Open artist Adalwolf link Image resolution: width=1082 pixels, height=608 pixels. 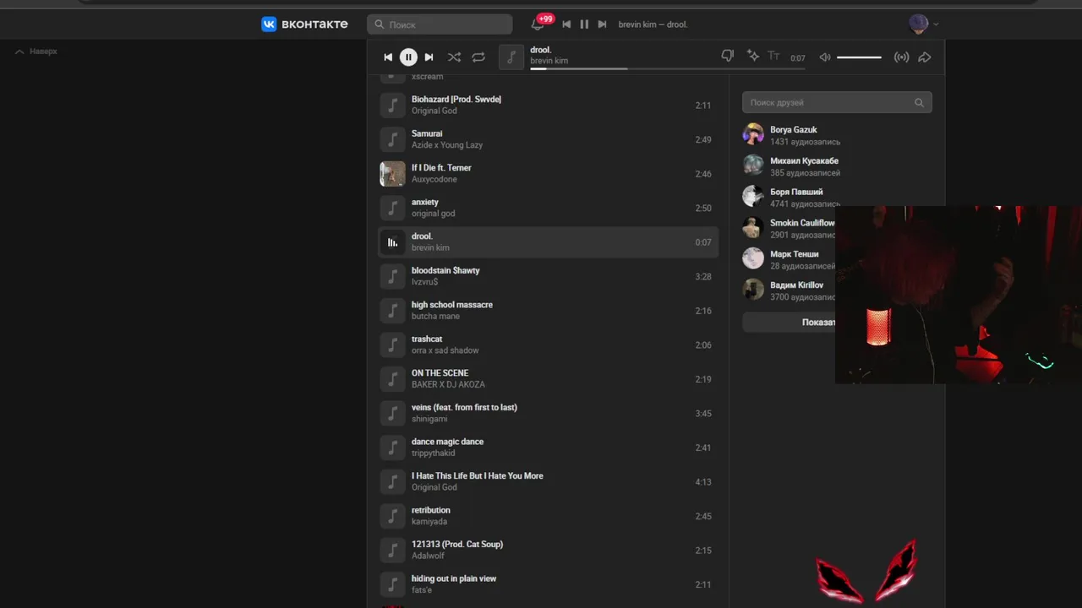[x=428, y=556]
